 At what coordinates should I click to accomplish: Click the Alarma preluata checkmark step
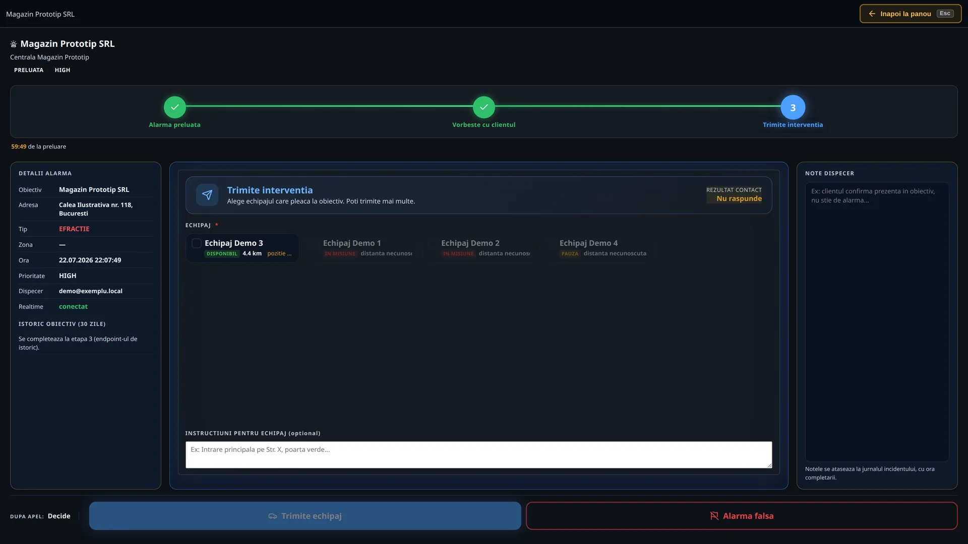tap(175, 107)
